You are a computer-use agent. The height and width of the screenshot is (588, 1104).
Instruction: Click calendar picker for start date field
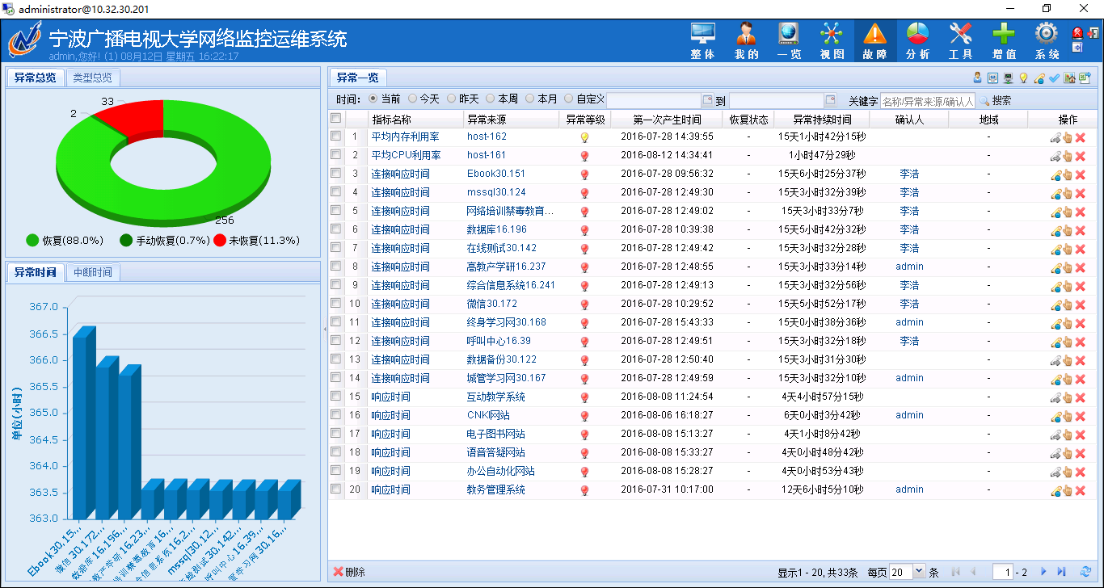coord(707,100)
